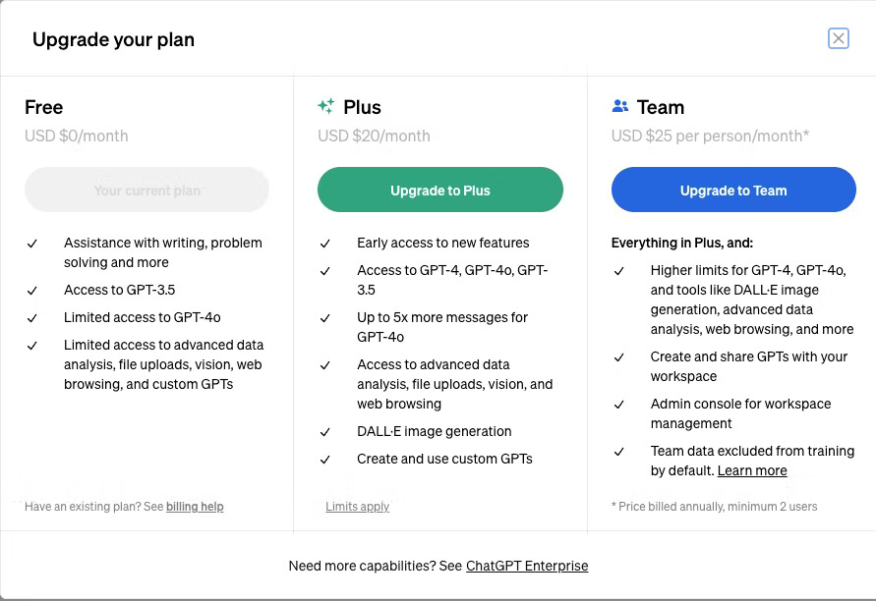Open the Learn more link
This screenshot has width=876, height=601.
[x=752, y=471]
